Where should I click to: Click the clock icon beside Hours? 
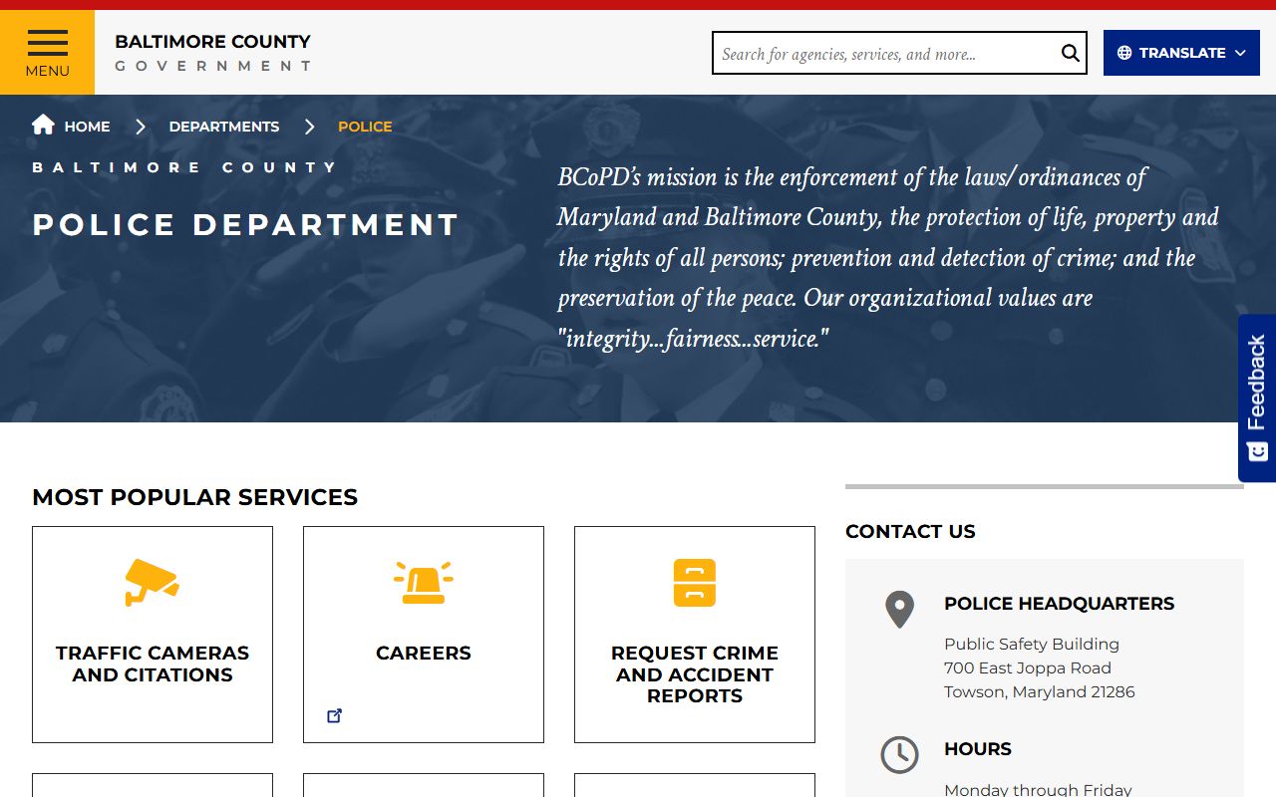coord(899,755)
